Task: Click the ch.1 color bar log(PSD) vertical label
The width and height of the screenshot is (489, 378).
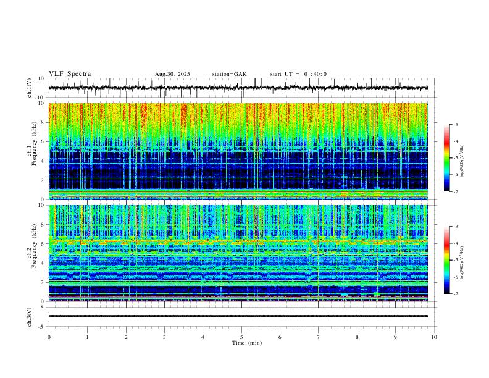Action: (x=462, y=161)
